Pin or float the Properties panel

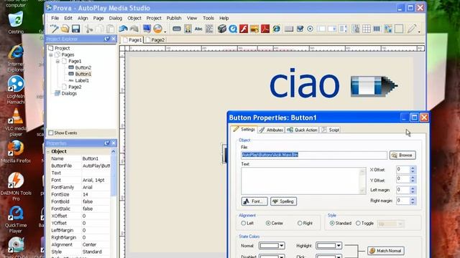(107, 143)
